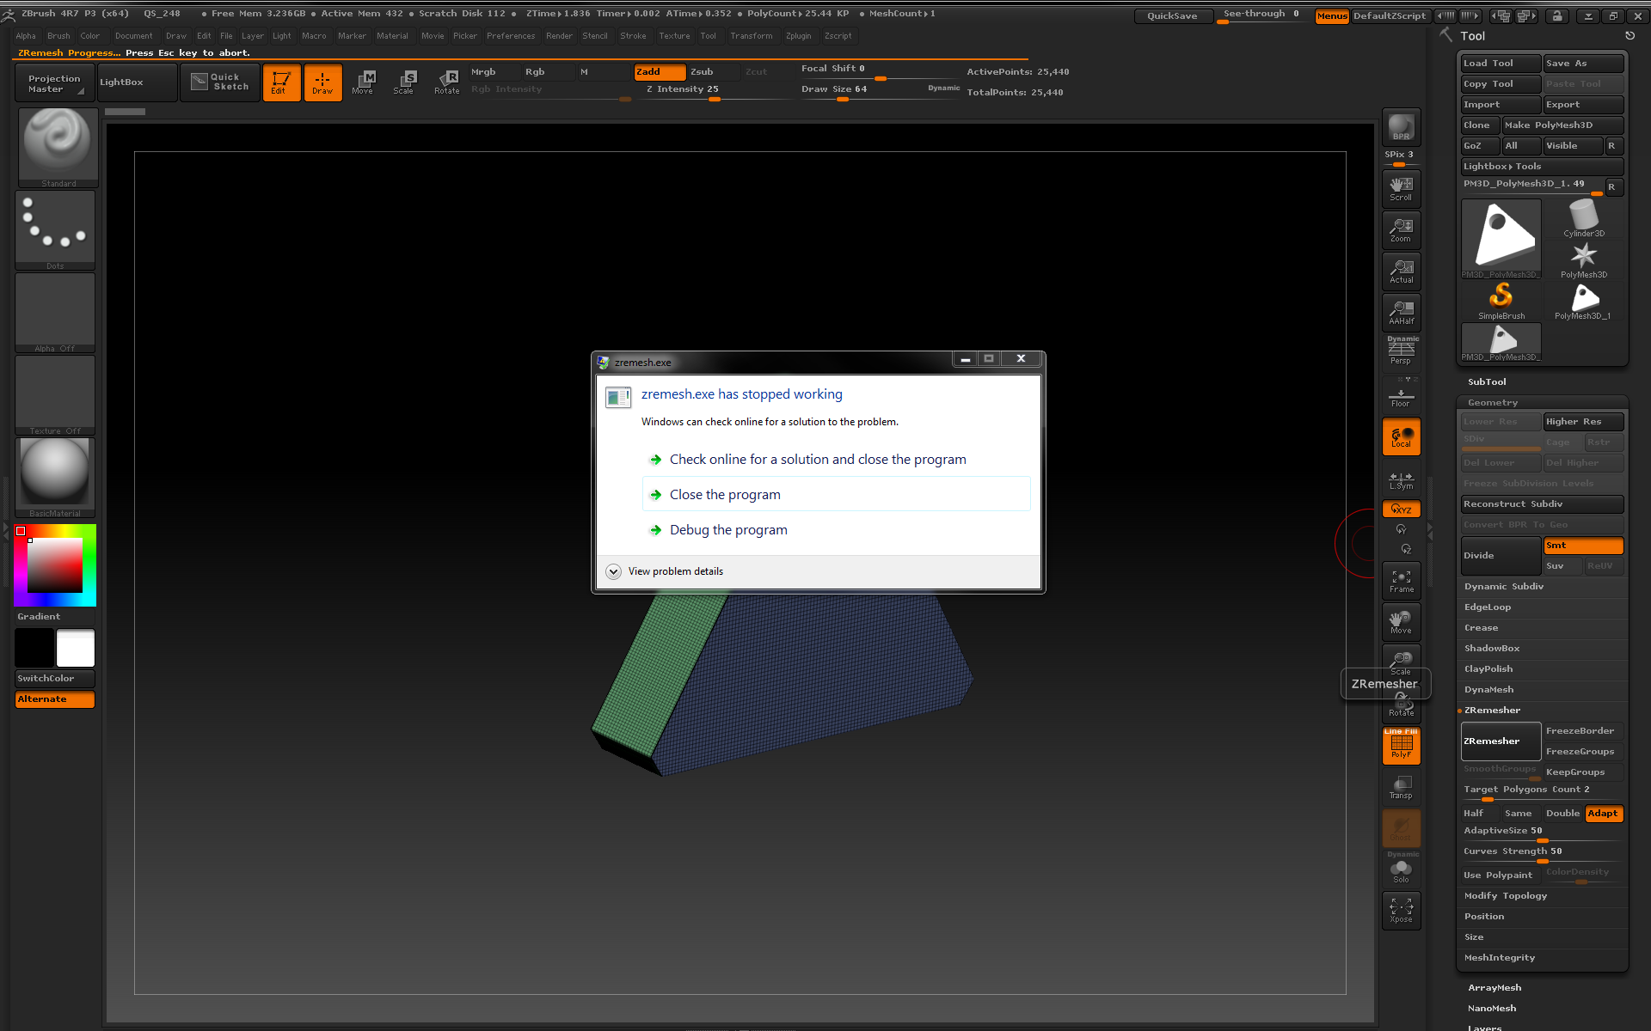1651x1031 pixels.
Task: Toggle the Floor grid
Action: 1401,394
